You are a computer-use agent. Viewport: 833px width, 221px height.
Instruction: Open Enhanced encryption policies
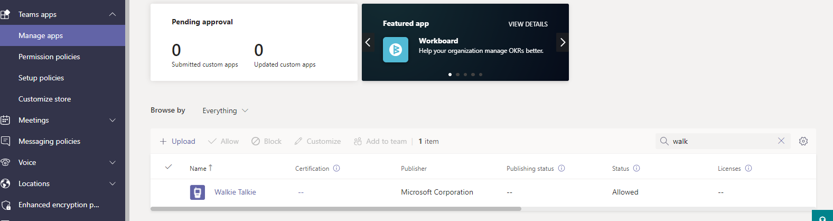tap(62, 205)
